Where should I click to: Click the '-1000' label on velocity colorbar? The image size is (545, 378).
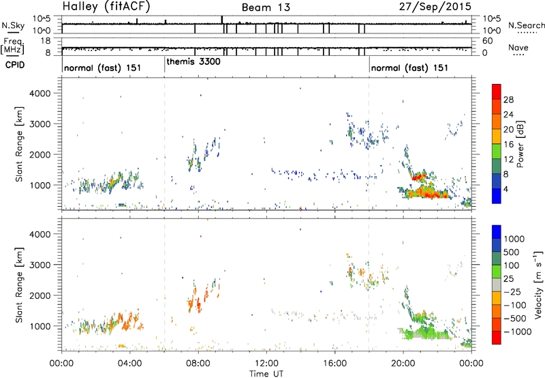pos(518,332)
